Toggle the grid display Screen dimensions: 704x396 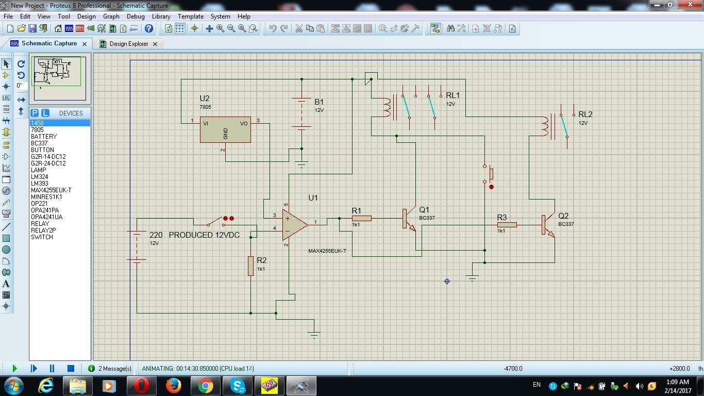tap(180, 28)
